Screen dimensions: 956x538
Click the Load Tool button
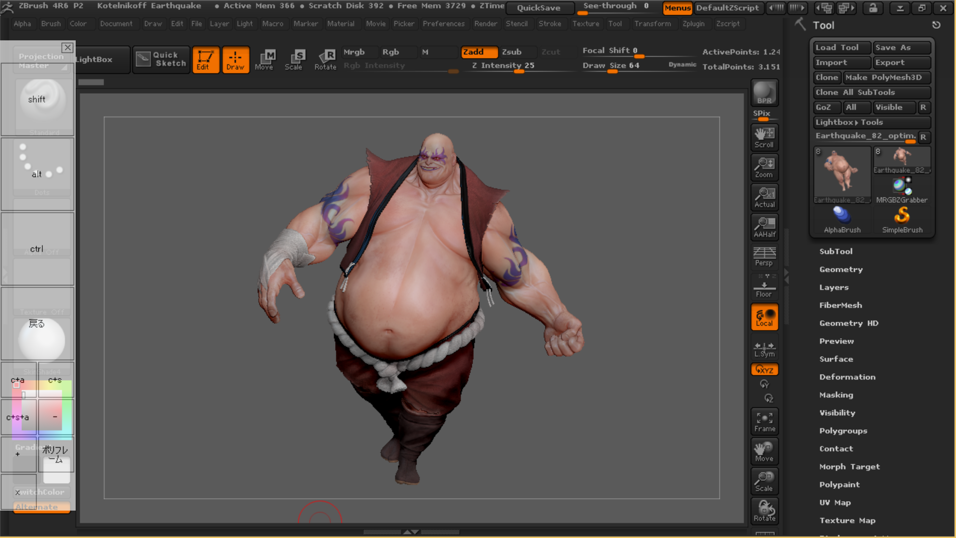841,47
